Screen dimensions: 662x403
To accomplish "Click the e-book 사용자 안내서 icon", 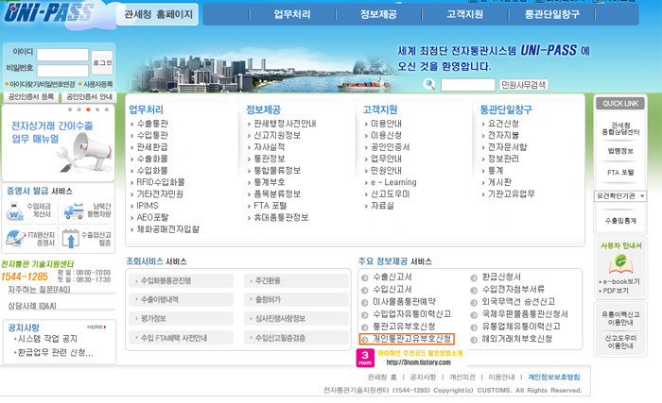I will (x=620, y=263).
